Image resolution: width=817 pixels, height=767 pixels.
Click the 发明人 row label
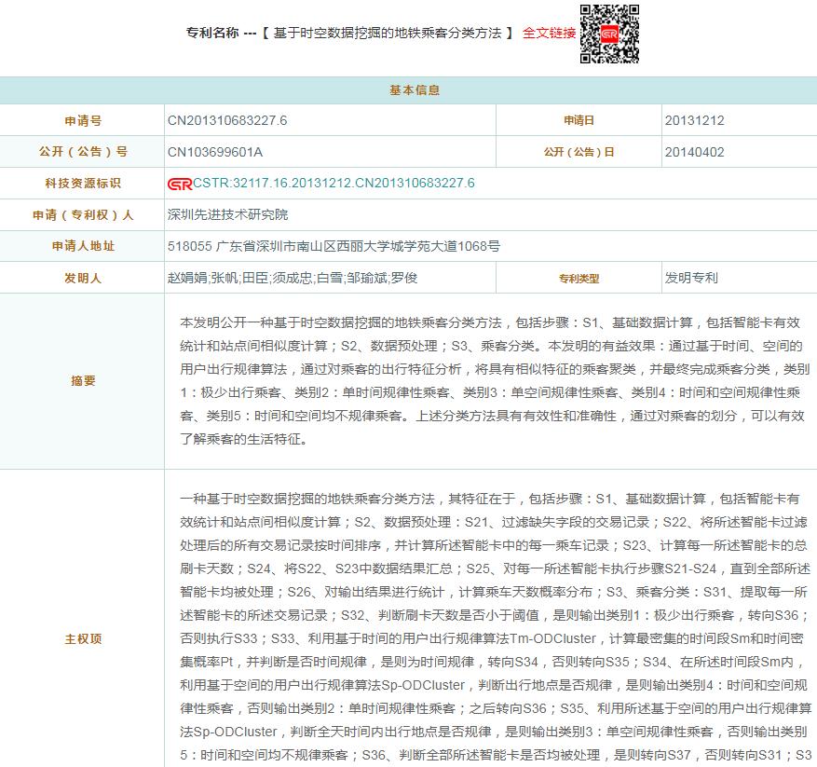tap(82, 278)
